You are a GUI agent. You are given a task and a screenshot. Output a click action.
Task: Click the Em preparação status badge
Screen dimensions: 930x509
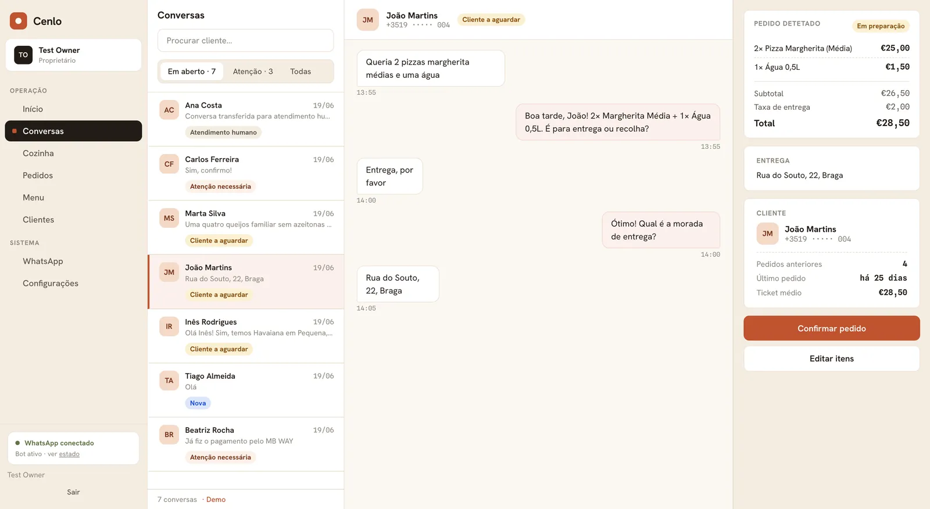coord(881,26)
